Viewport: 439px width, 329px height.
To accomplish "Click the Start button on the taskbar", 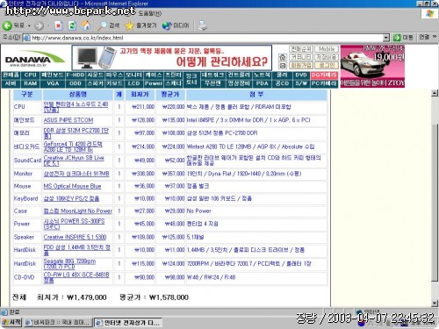I will pyautogui.click(x=11, y=322).
